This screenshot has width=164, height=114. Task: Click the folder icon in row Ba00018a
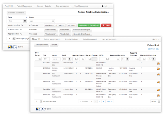tap(158, 74)
